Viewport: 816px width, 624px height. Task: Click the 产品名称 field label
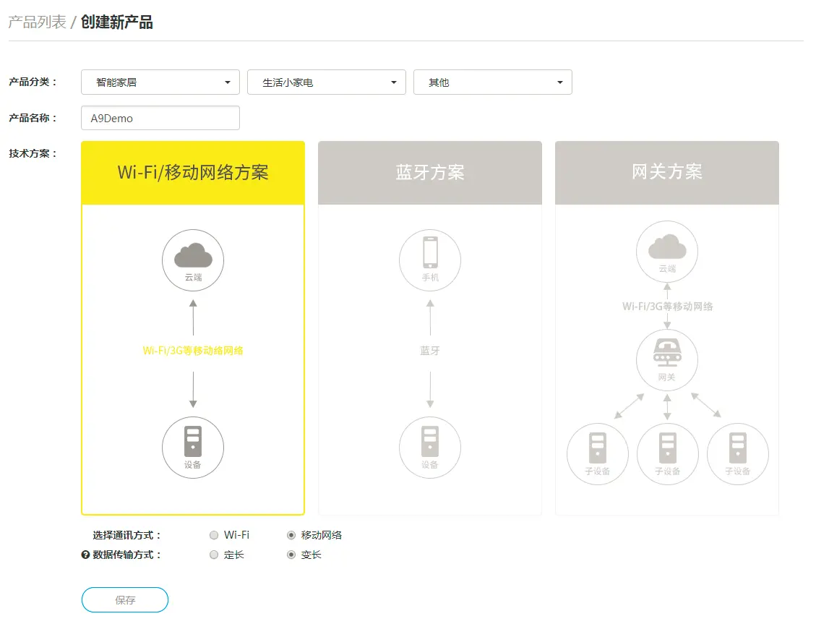pyautogui.click(x=33, y=118)
